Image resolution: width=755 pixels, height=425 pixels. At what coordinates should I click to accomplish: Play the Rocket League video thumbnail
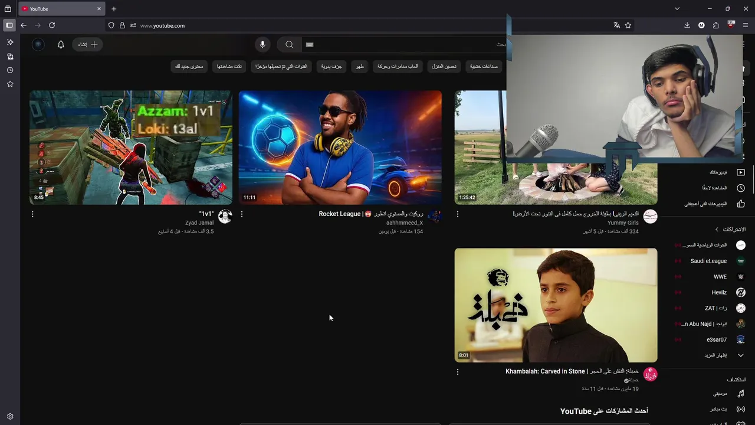pos(340,148)
